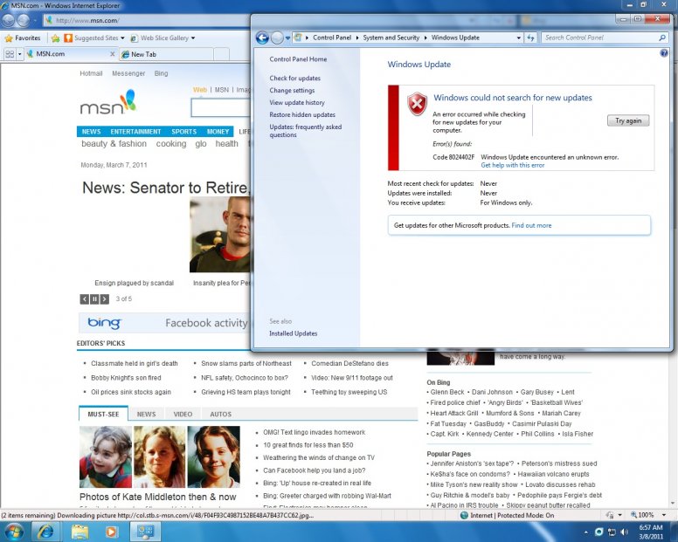Open the Windows Start menu orb
The image size is (678, 542).
point(14,532)
